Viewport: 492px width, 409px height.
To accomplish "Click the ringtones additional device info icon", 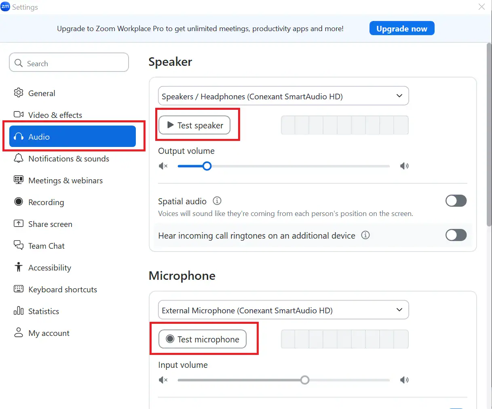I will pos(365,235).
